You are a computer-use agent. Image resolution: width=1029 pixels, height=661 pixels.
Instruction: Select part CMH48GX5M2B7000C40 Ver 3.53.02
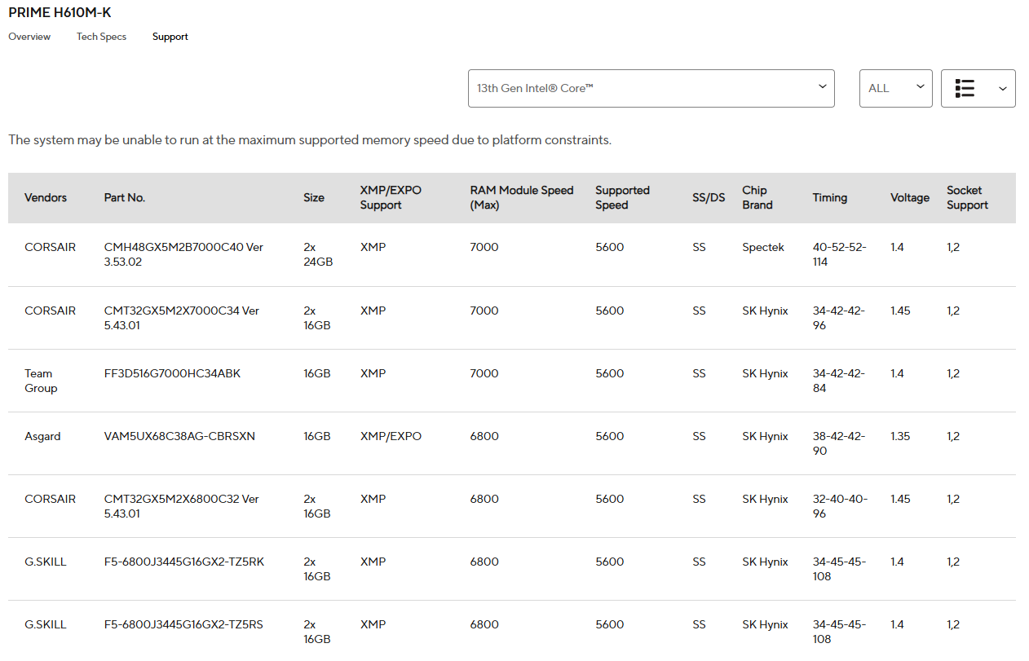(183, 254)
